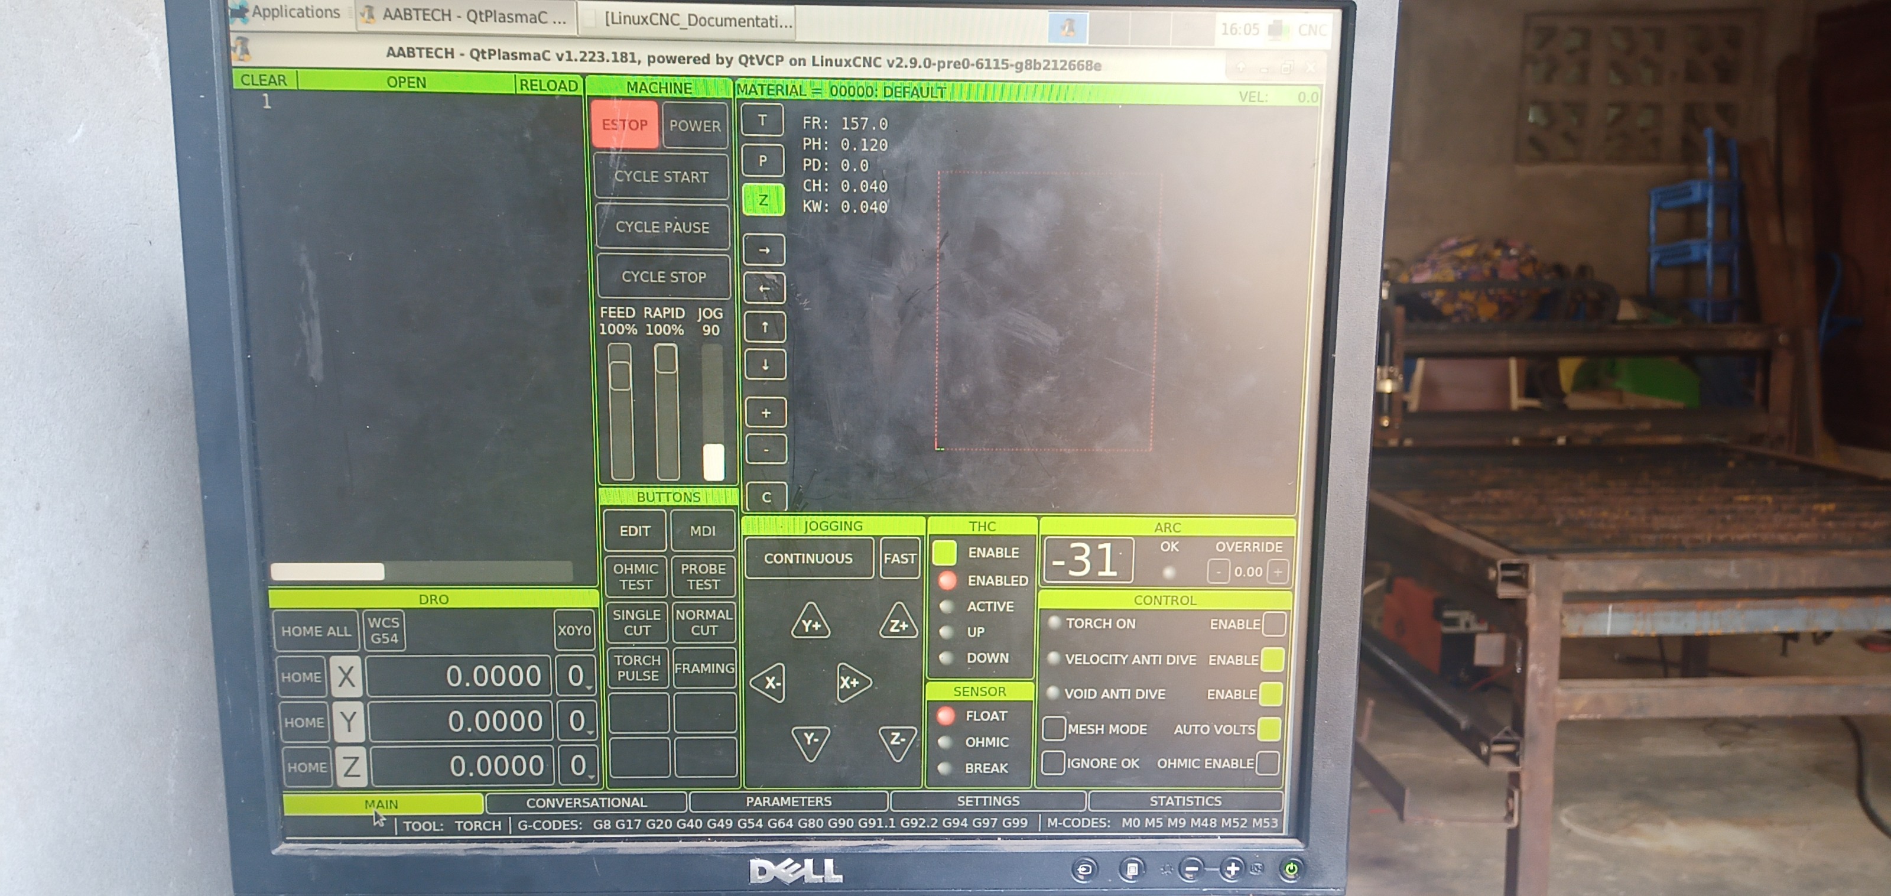
Task: Click OHMIC TEST button
Action: tap(636, 576)
